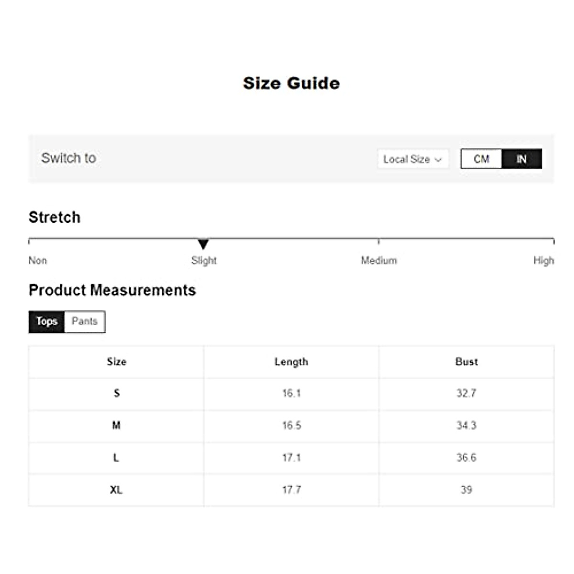Click the Size column header
The width and height of the screenshot is (574, 574).
point(116,362)
